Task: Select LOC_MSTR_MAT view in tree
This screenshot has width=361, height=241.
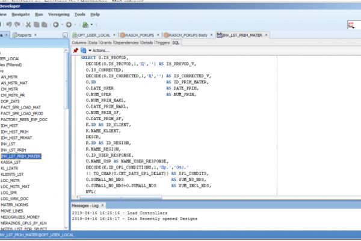Action: tap(15, 186)
